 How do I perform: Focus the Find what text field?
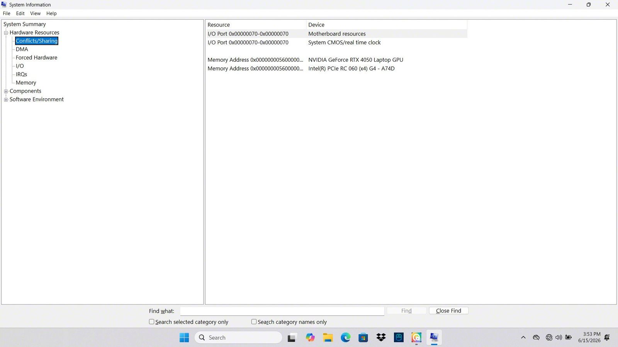click(x=282, y=311)
